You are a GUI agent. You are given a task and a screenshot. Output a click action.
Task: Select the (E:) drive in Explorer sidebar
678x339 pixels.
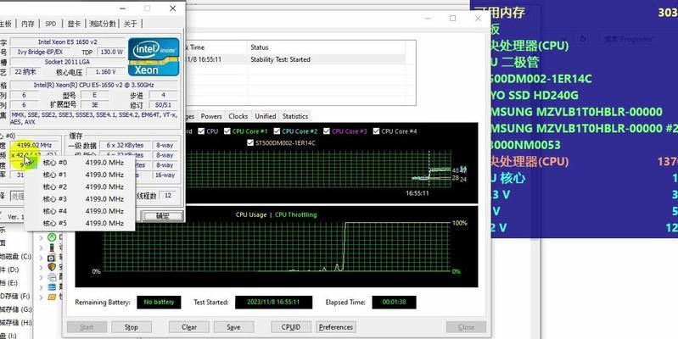[9, 283]
